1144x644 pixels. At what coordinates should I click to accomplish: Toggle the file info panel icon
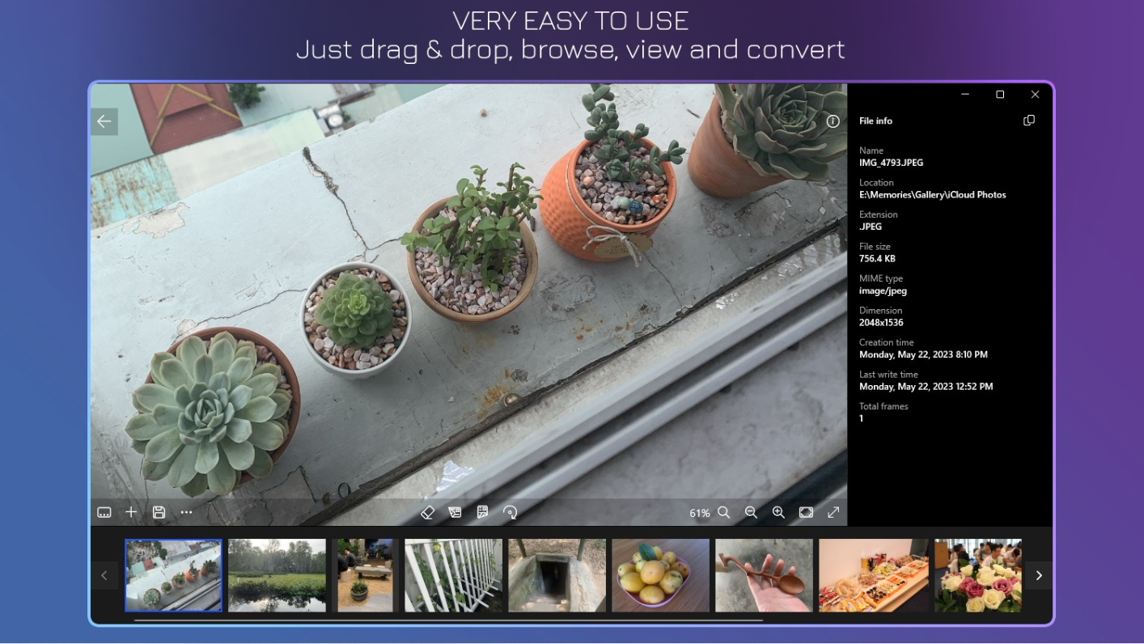(833, 121)
